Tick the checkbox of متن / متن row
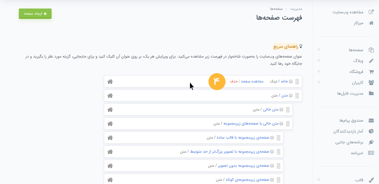Viewport: 379px width, 184px height. (x=290, y=96)
